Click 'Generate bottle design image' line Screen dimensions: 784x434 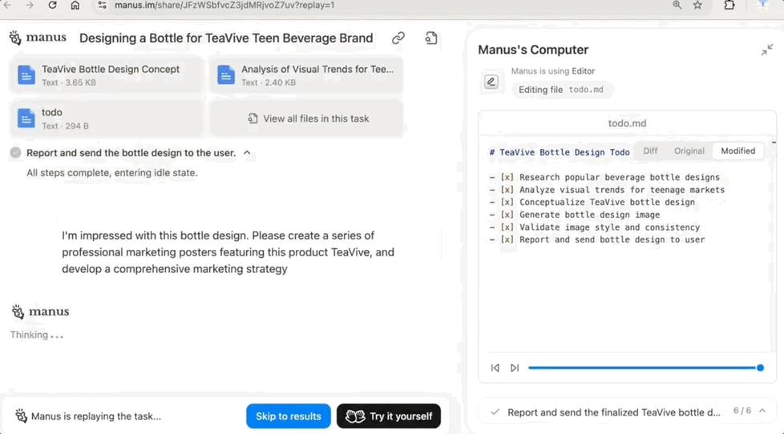pos(589,215)
